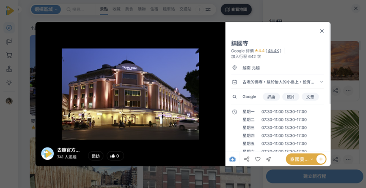Click the 造訪 visit button
Image resolution: width=366 pixels, height=188 pixels.
pos(96,156)
